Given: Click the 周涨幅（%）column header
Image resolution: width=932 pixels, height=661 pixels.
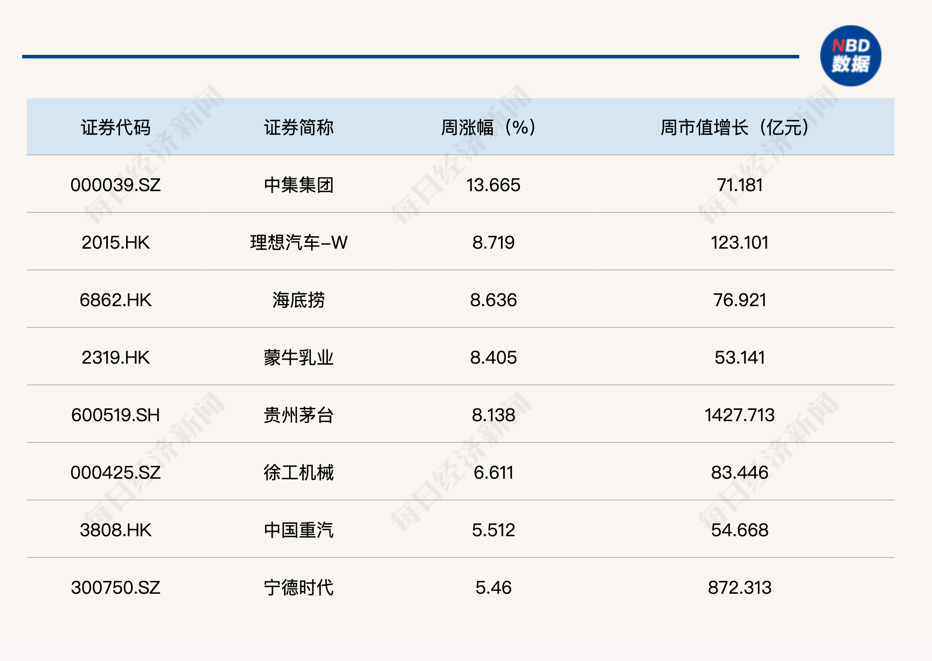Looking at the screenshot, I should [x=489, y=127].
